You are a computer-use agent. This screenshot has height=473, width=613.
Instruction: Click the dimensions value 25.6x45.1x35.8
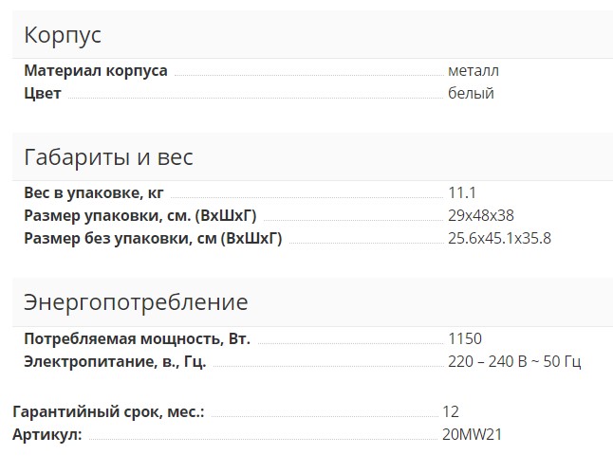pyautogui.click(x=499, y=238)
